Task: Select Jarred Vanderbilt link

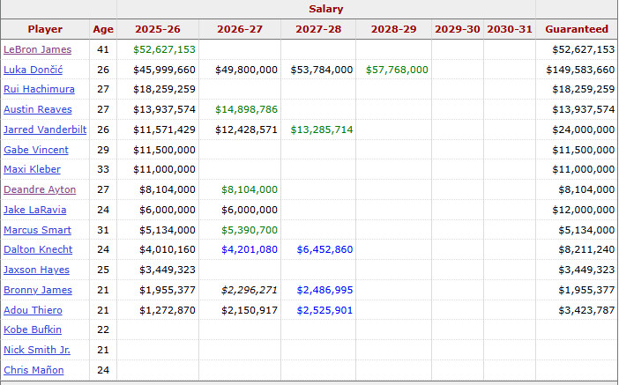Action: click(x=45, y=130)
